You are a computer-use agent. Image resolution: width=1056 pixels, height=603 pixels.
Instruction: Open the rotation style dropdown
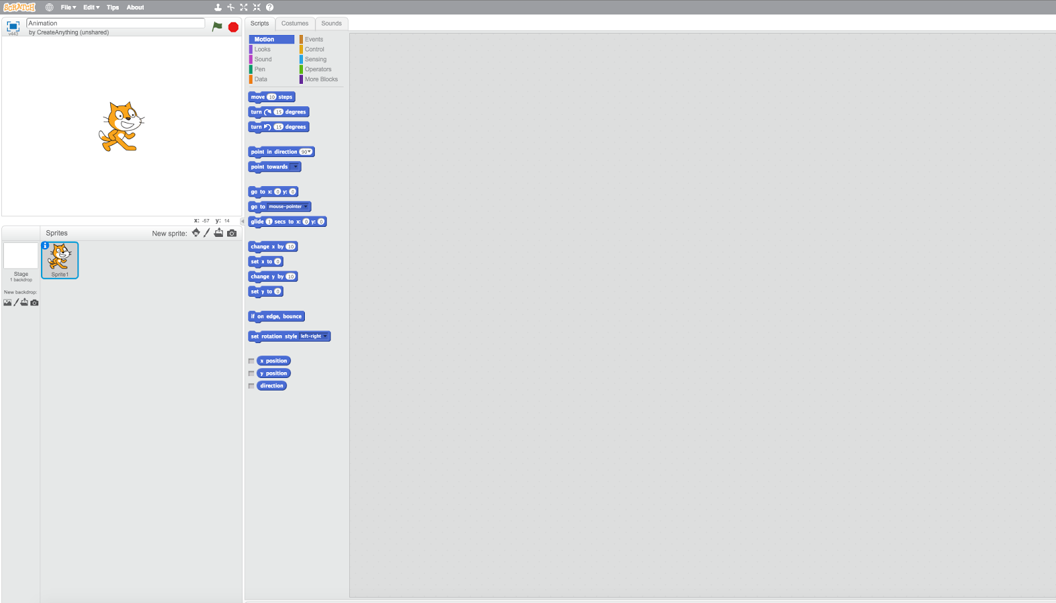[x=326, y=336]
